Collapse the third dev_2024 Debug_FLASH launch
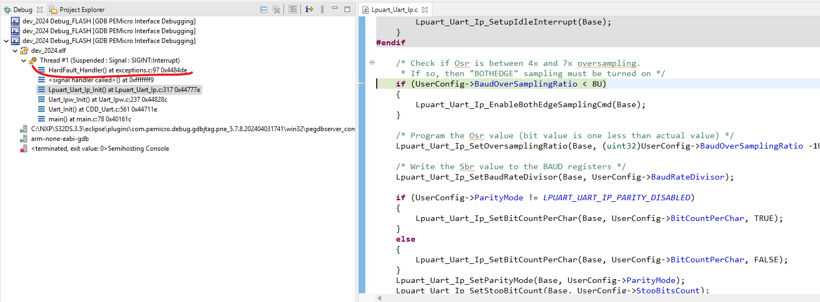Image resolution: width=820 pixels, height=302 pixels. point(6,41)
